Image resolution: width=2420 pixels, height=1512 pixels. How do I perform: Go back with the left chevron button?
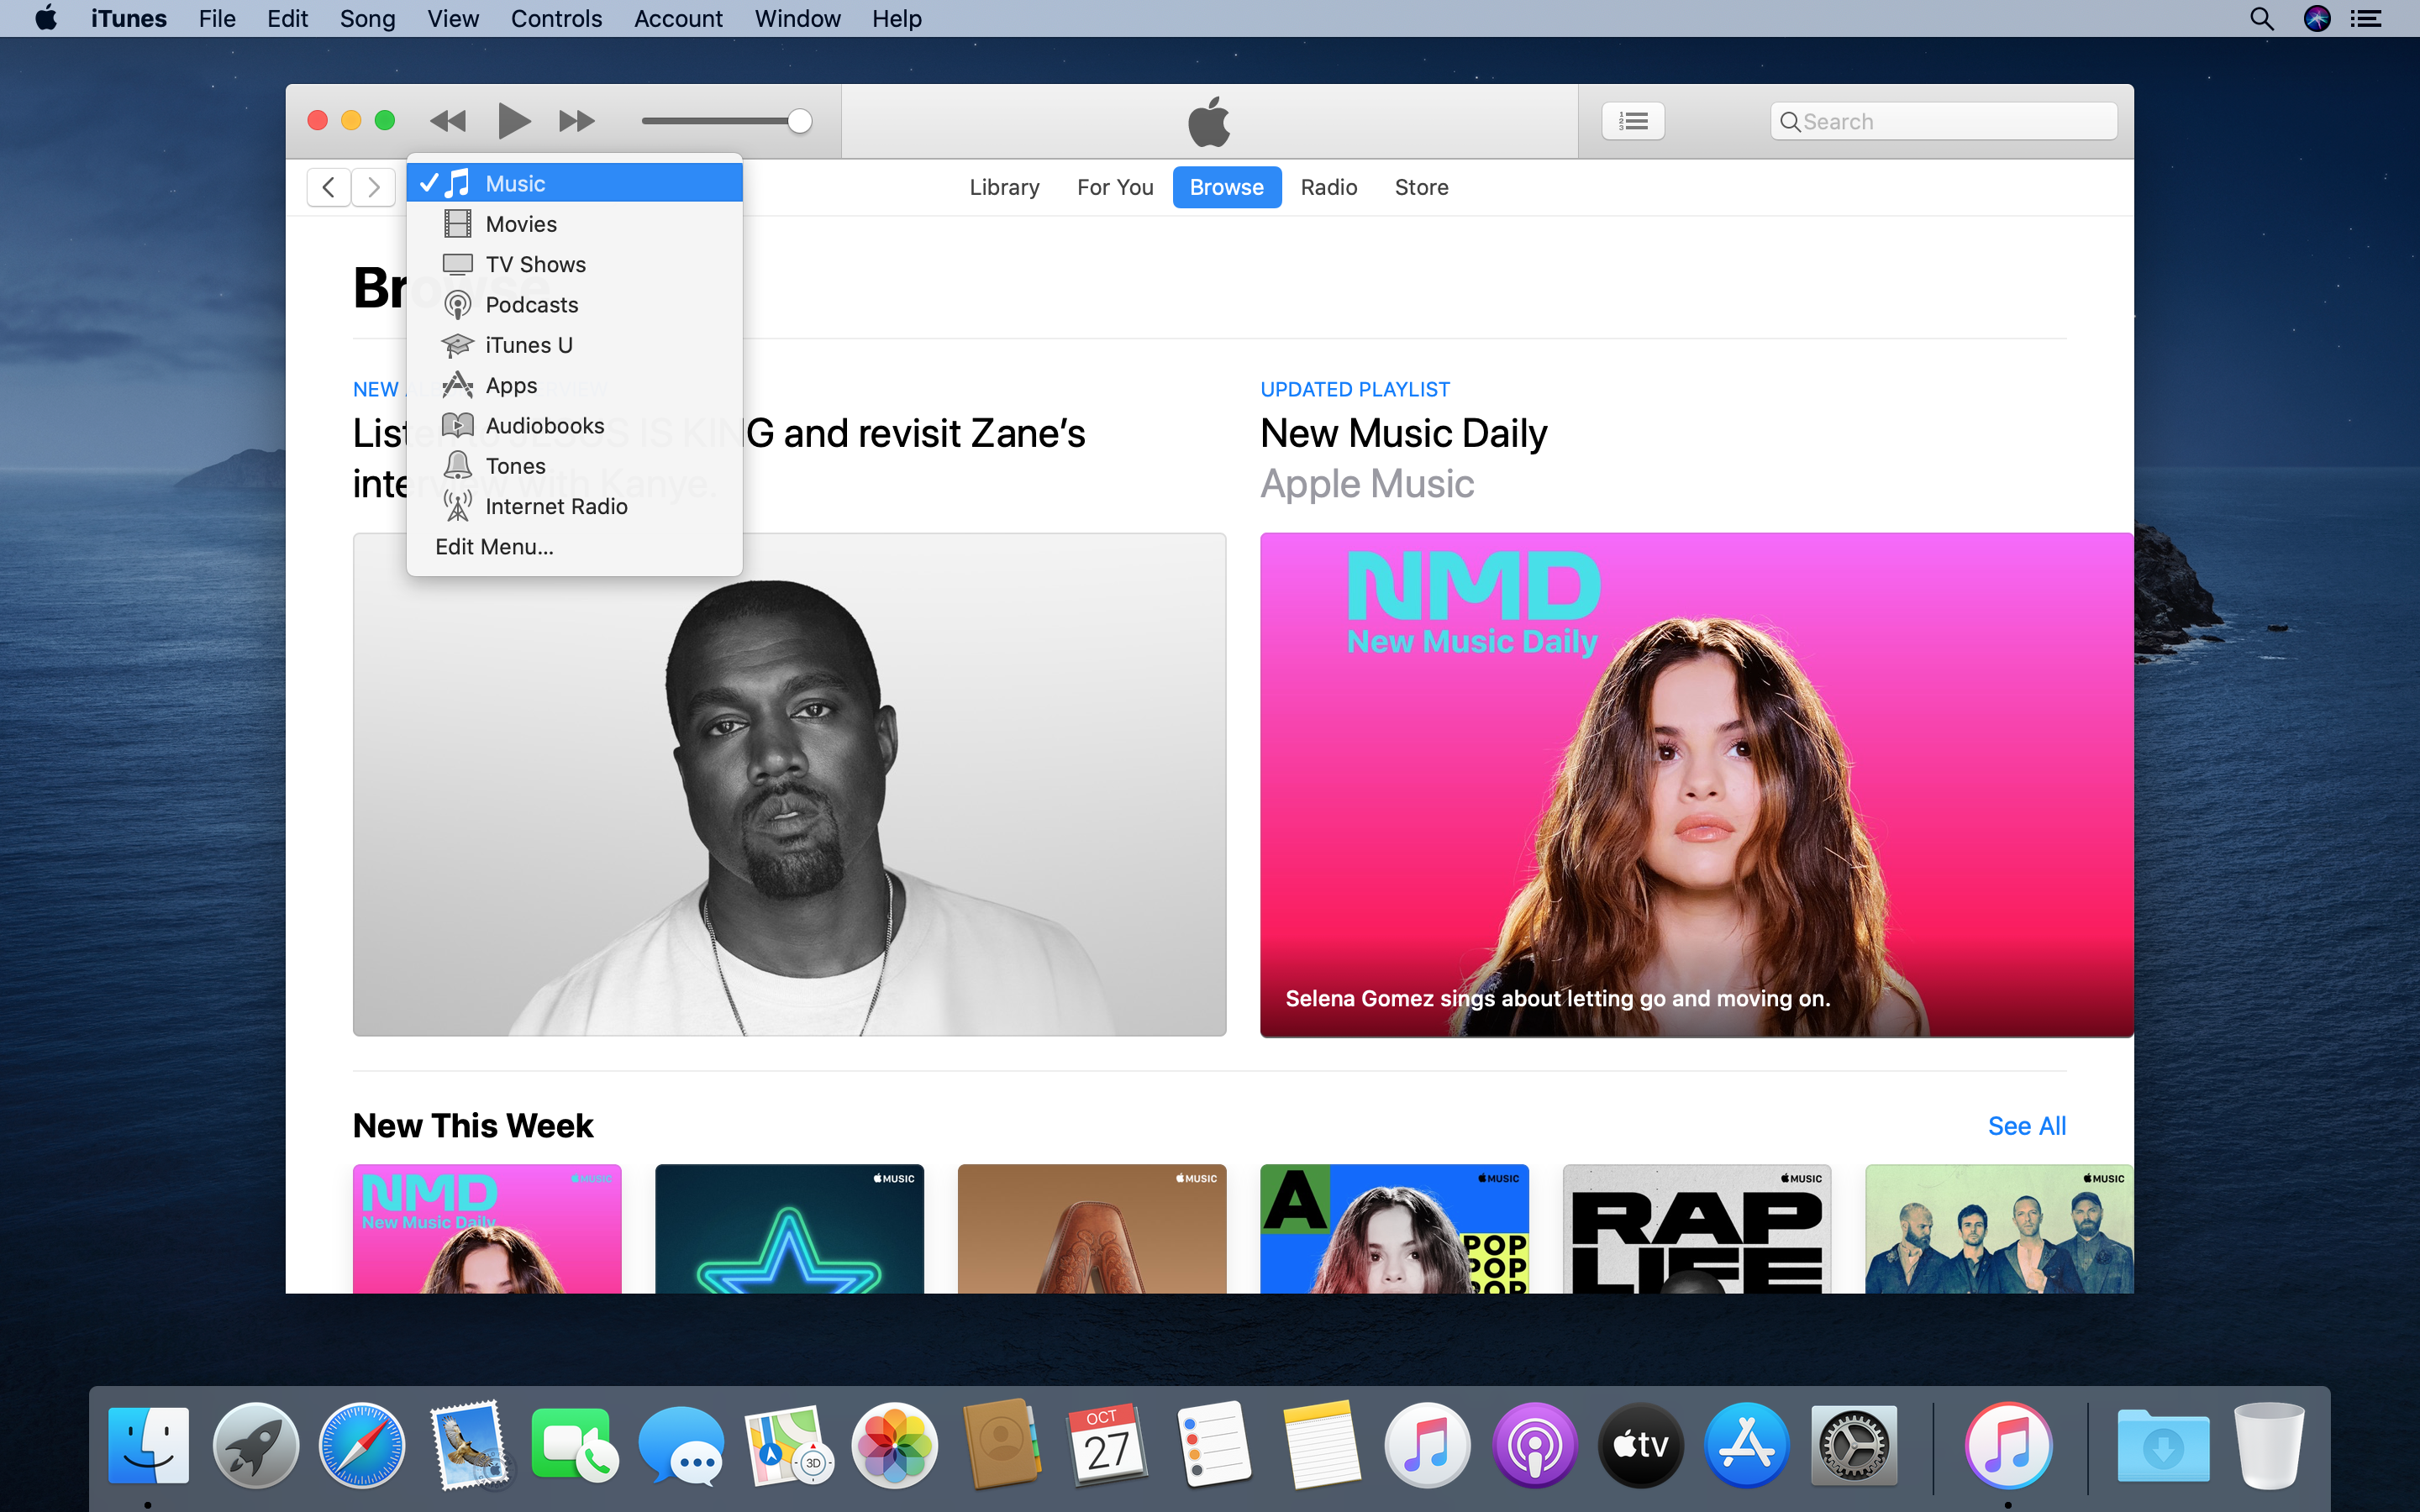pos(328,187)
